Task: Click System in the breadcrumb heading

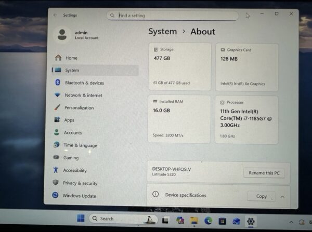Action: click(163, 31)
